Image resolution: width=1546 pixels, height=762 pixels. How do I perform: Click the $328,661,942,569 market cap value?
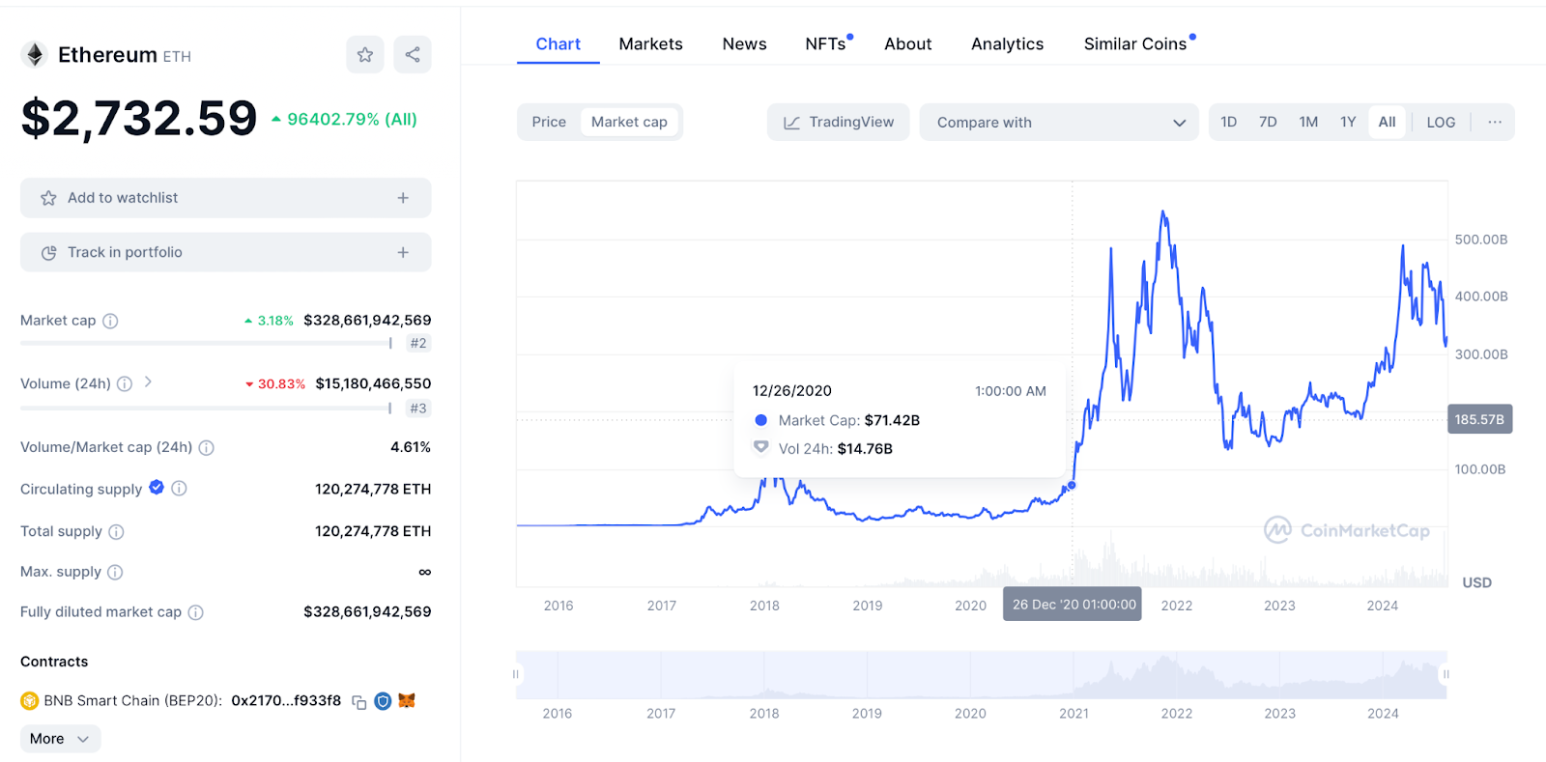tap(367, 321)
